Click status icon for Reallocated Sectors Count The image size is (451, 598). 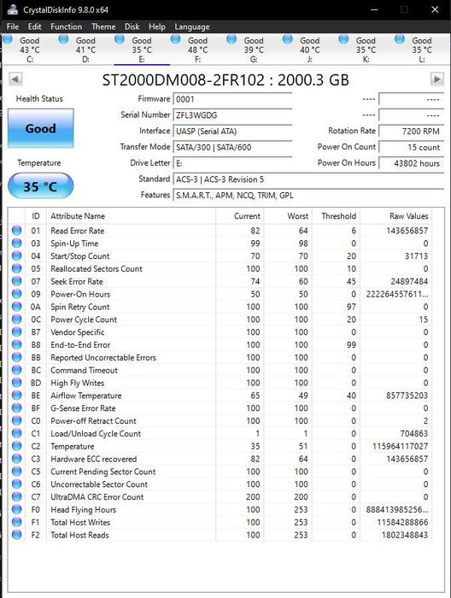(16, 268)
